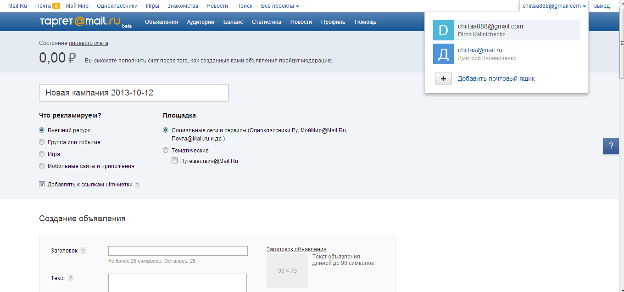Select Социальные сети и сервисы radio

(x=166, y=130)
